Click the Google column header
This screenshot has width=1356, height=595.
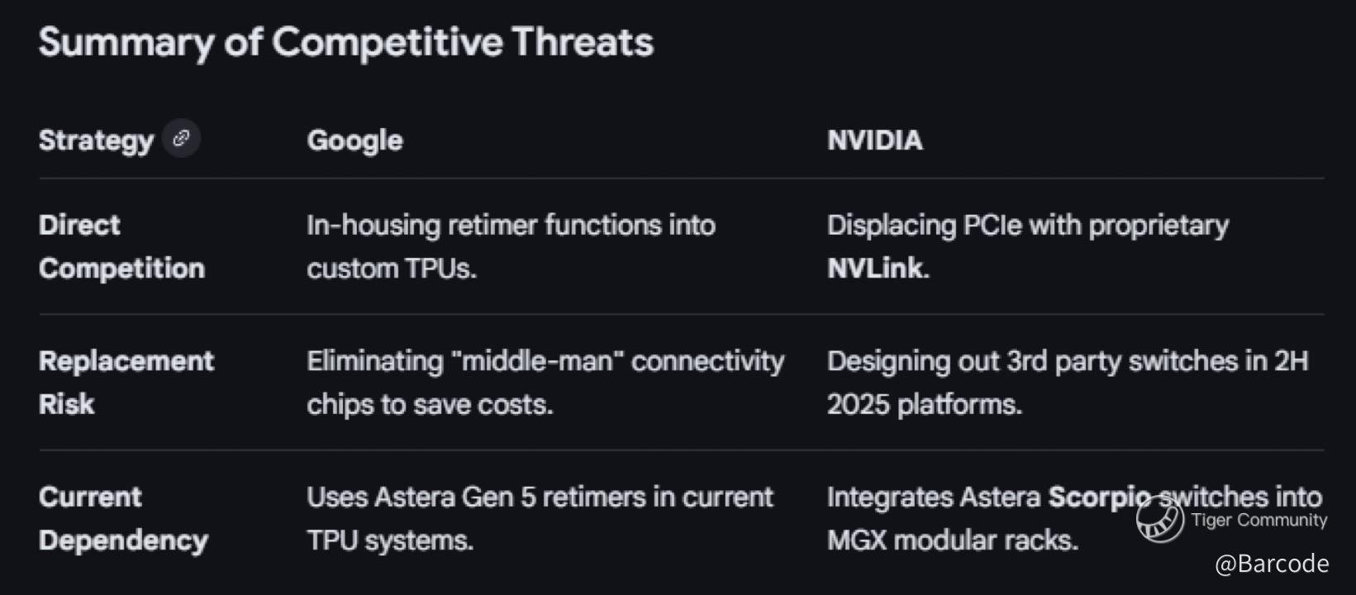[x=354, y=140]
